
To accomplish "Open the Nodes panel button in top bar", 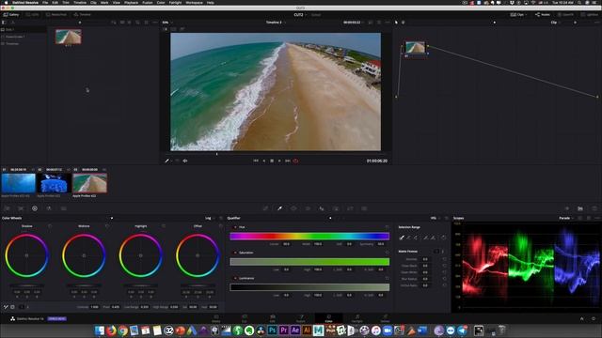I will [x=543, y=15].
